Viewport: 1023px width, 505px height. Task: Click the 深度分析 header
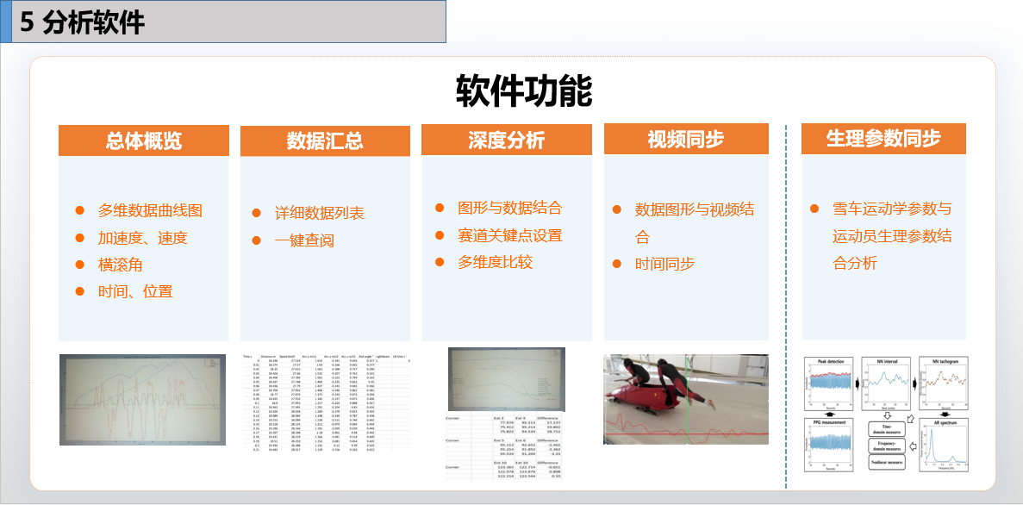click(x=507, y=140)
